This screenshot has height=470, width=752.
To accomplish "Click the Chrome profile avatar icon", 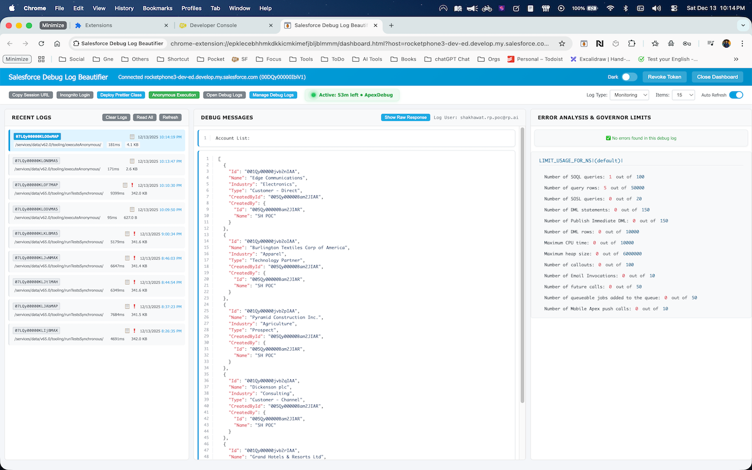I will (x=727, y=45).
